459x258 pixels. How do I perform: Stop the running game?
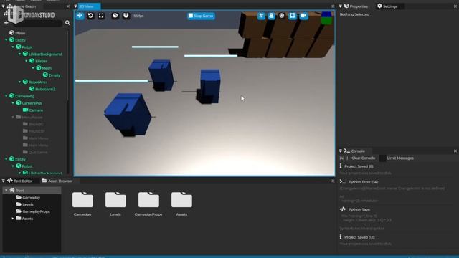click(201, 16)
